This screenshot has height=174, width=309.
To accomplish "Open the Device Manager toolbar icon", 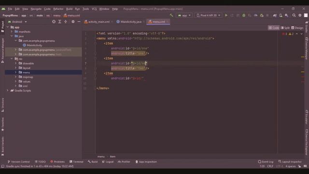I will click(281, 15).
